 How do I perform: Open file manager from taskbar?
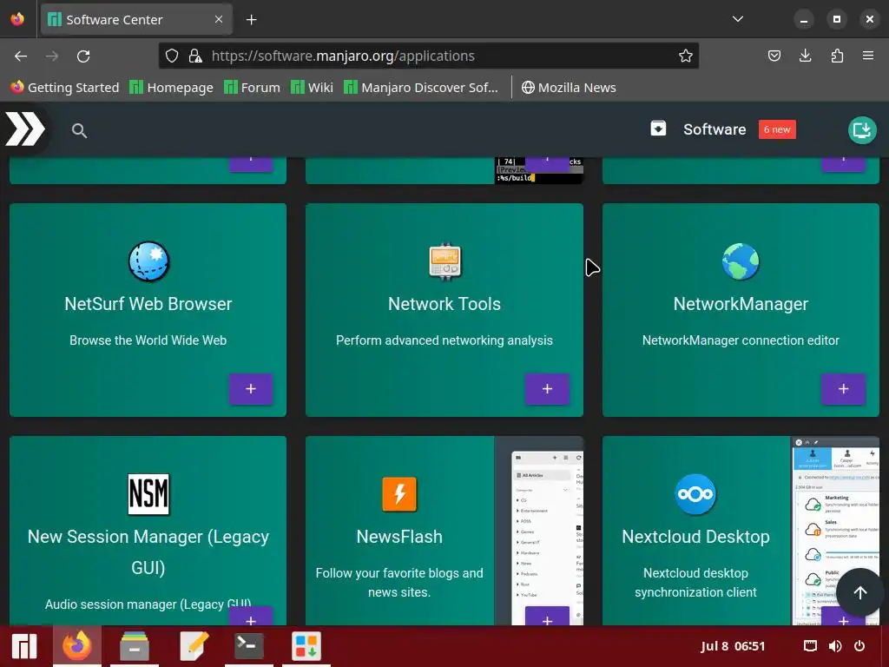(x=135, y=646)
